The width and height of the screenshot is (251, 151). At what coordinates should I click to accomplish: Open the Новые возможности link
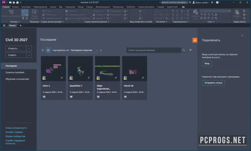[x=16, y=128]
